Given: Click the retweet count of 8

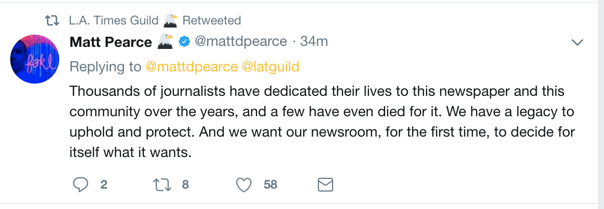Looking at the screenshot, I should pos(186,185).
